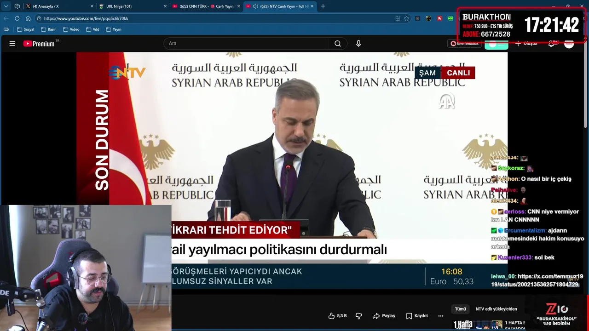
Task: Switch to the CNN TÜRK live tab
Action: (206, 6)
